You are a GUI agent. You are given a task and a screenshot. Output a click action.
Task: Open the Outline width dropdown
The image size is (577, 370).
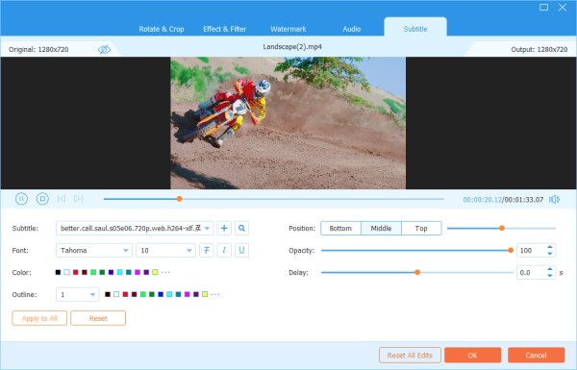coord(77,295)
